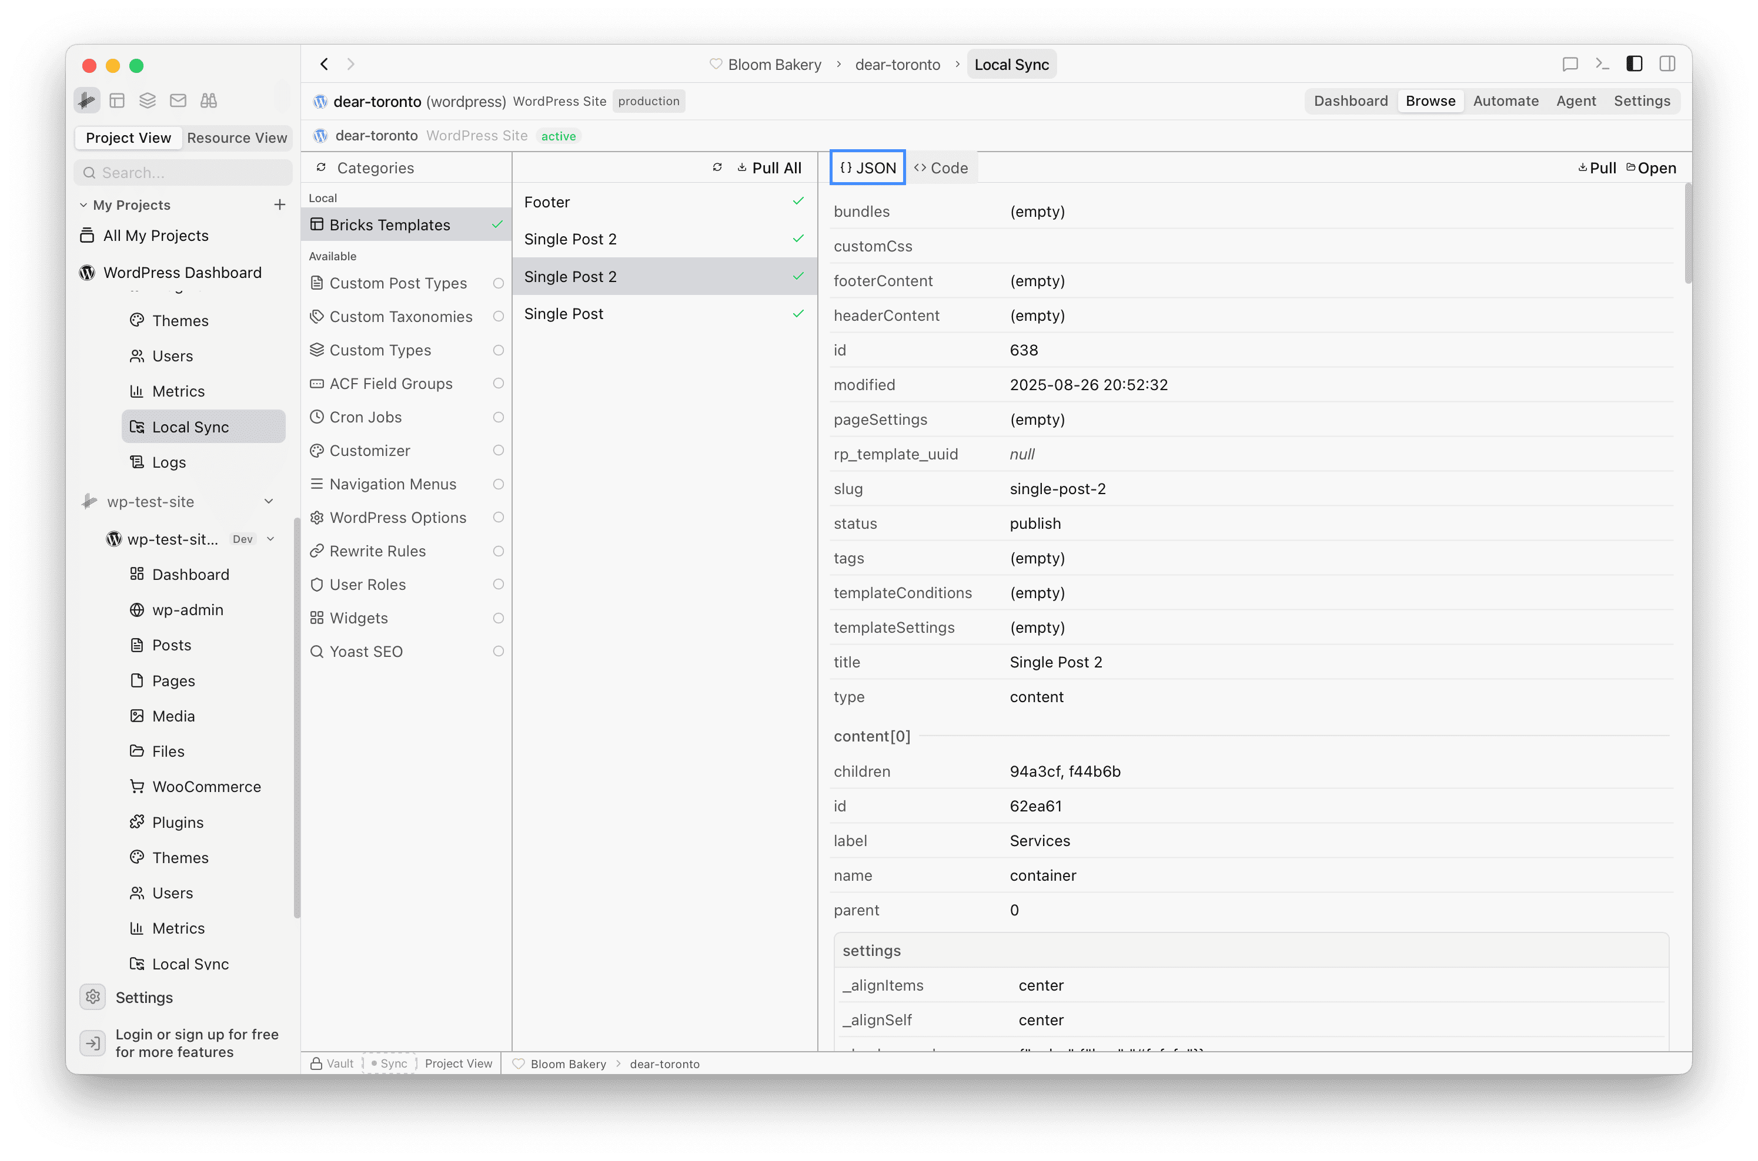1758x1161 pixels.
Task: Open Settings at sidebar bottom
Action: [x=145, y=997]
